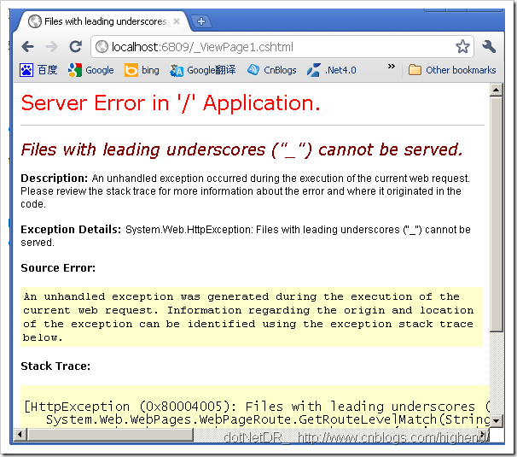Viewport: 517px width, 457px height.
Task: Open the Google翻译 bookmark
Action: click(x=202, y=70)
